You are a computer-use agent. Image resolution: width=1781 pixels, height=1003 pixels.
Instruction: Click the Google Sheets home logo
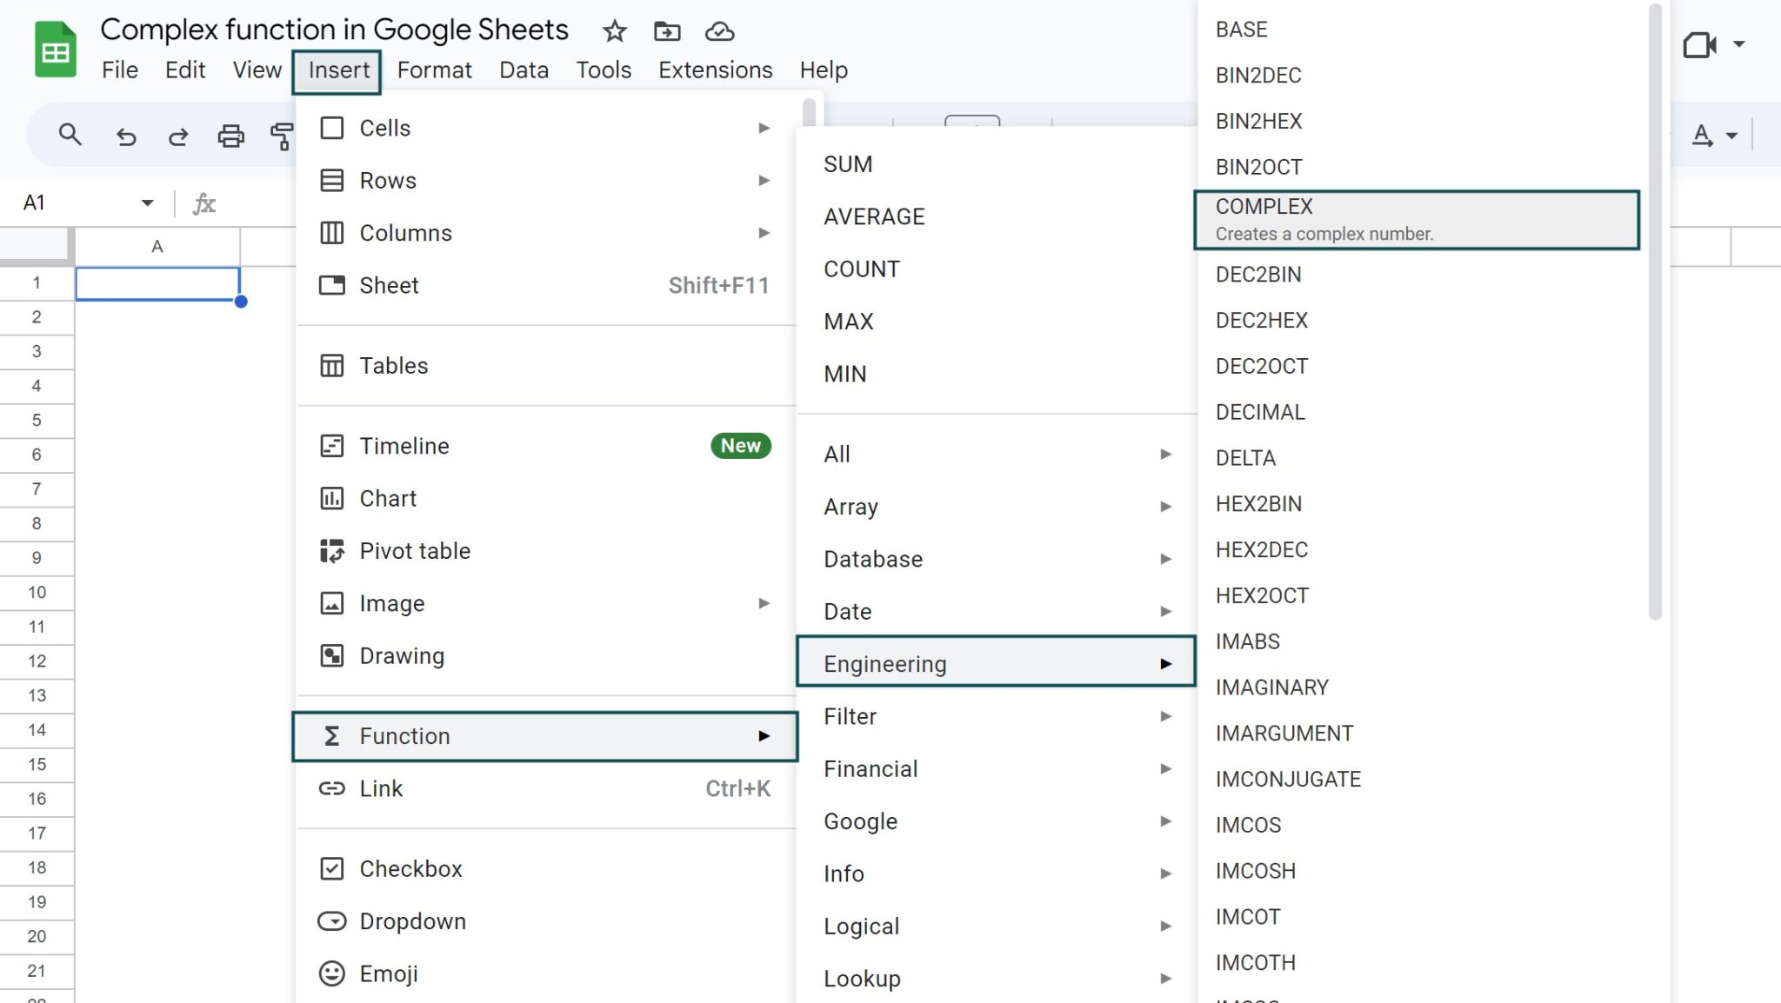(x=56, y=50)
